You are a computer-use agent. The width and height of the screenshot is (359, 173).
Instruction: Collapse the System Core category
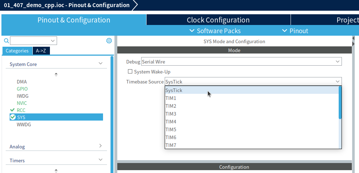100,64
